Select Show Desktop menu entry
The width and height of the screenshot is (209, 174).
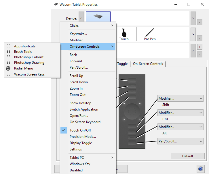point(88,103)
